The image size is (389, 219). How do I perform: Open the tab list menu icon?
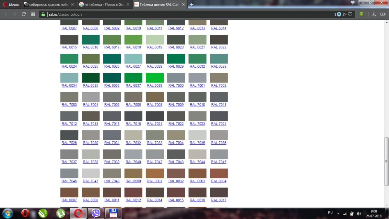tap(353, 2)
